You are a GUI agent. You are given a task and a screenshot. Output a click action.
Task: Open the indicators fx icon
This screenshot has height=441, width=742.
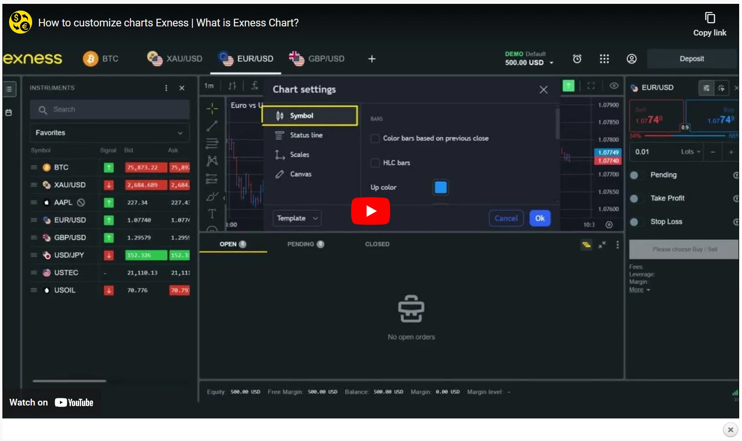[x=255, y=86]
